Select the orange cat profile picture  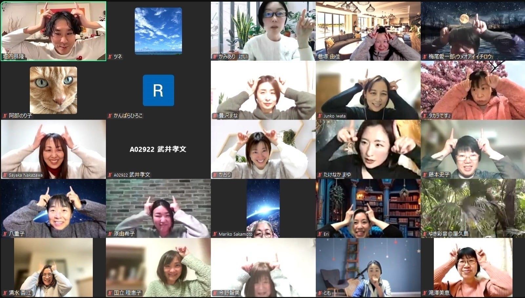[x=53, y=90]
